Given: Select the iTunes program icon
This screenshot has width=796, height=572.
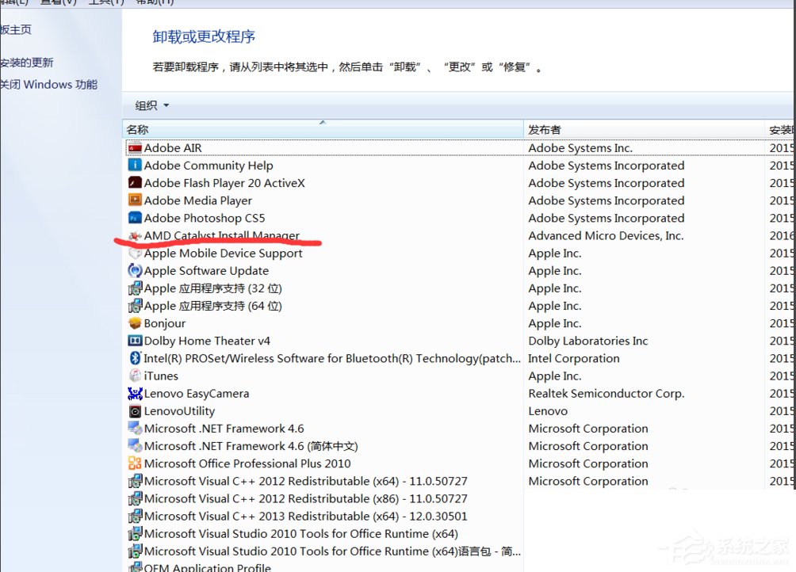Looking at the screenshot, I should point(136,376).
